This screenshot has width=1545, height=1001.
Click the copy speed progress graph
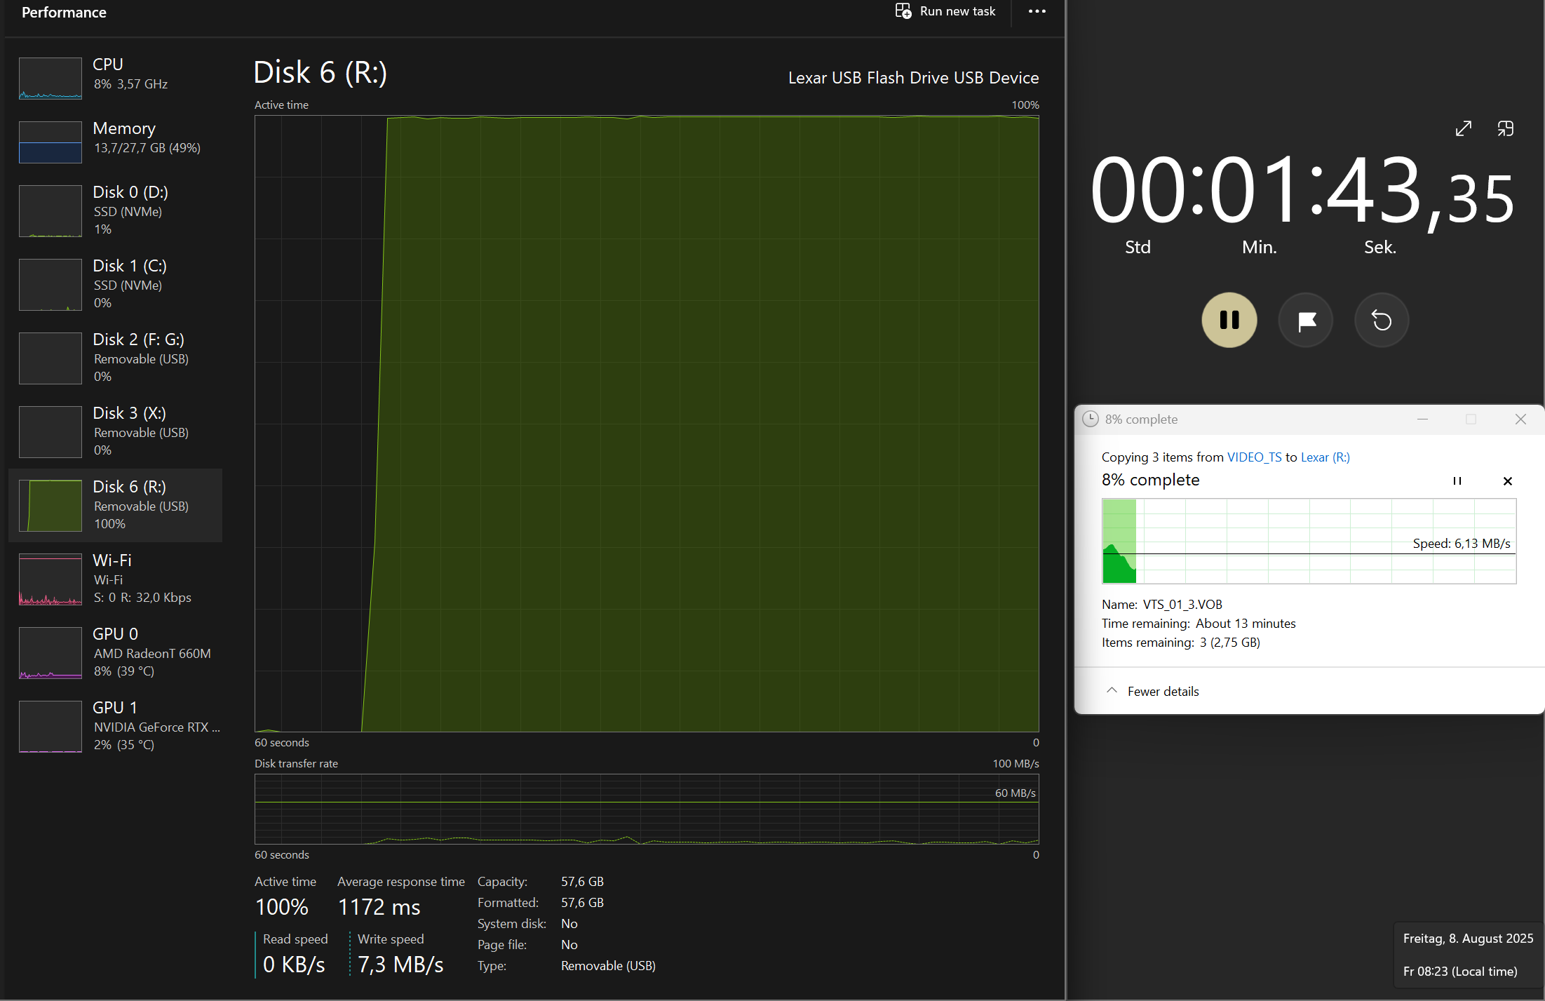point(1309,541)
